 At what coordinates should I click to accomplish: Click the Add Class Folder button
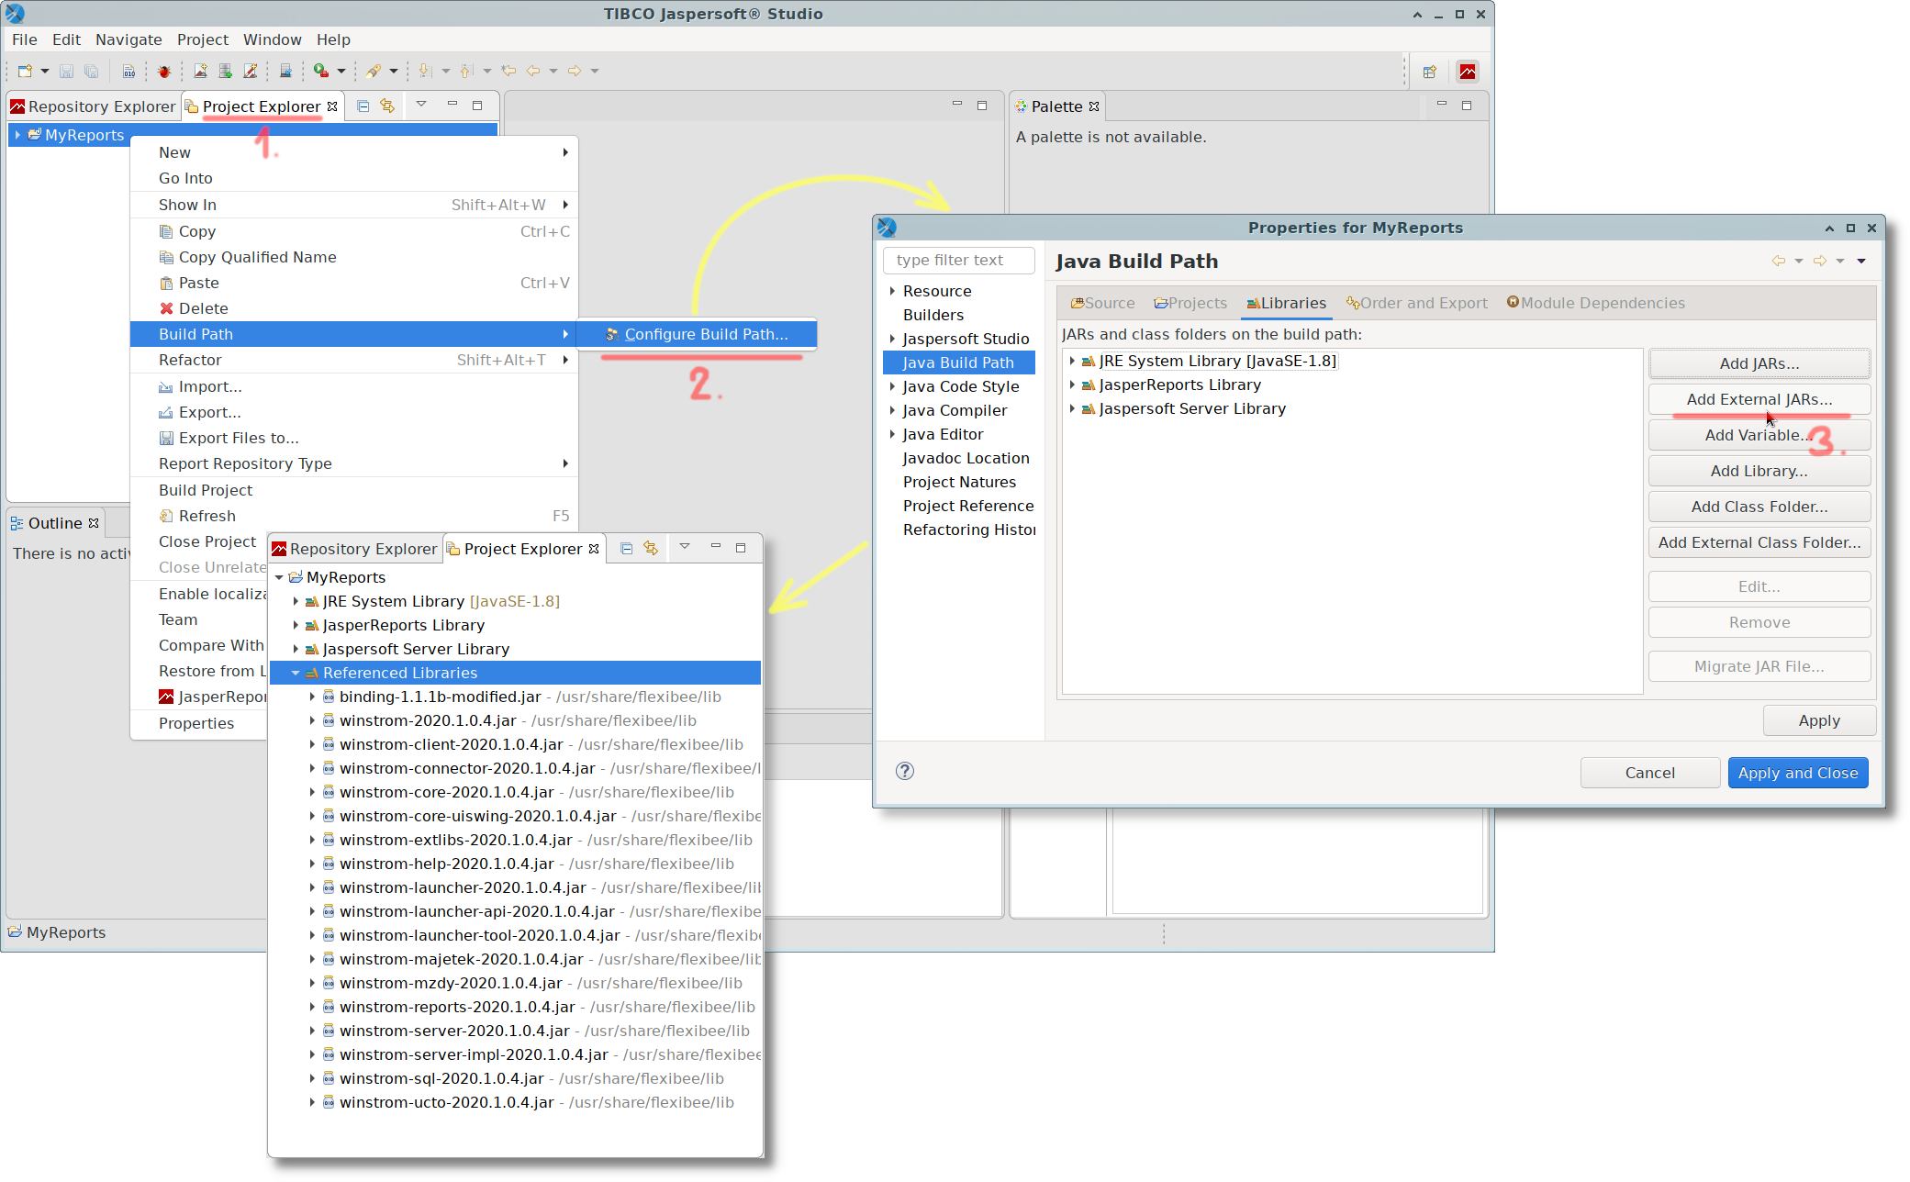(x=1759, y=507)
